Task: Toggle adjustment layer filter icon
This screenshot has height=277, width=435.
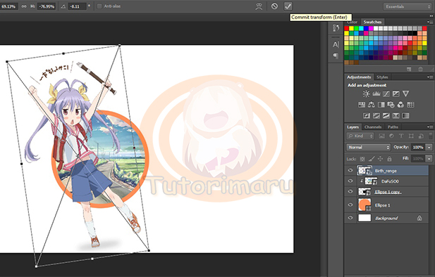Action: (391, 136)
